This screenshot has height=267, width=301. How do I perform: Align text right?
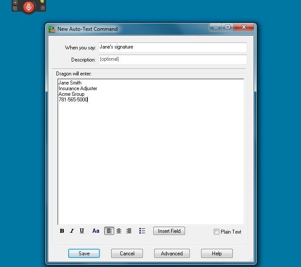(129, 231)
